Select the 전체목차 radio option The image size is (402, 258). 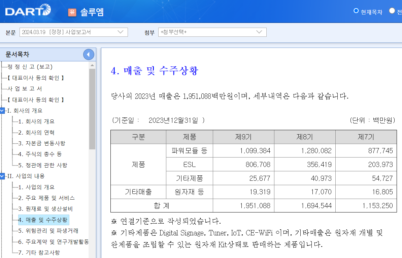[x=392, y=10]
